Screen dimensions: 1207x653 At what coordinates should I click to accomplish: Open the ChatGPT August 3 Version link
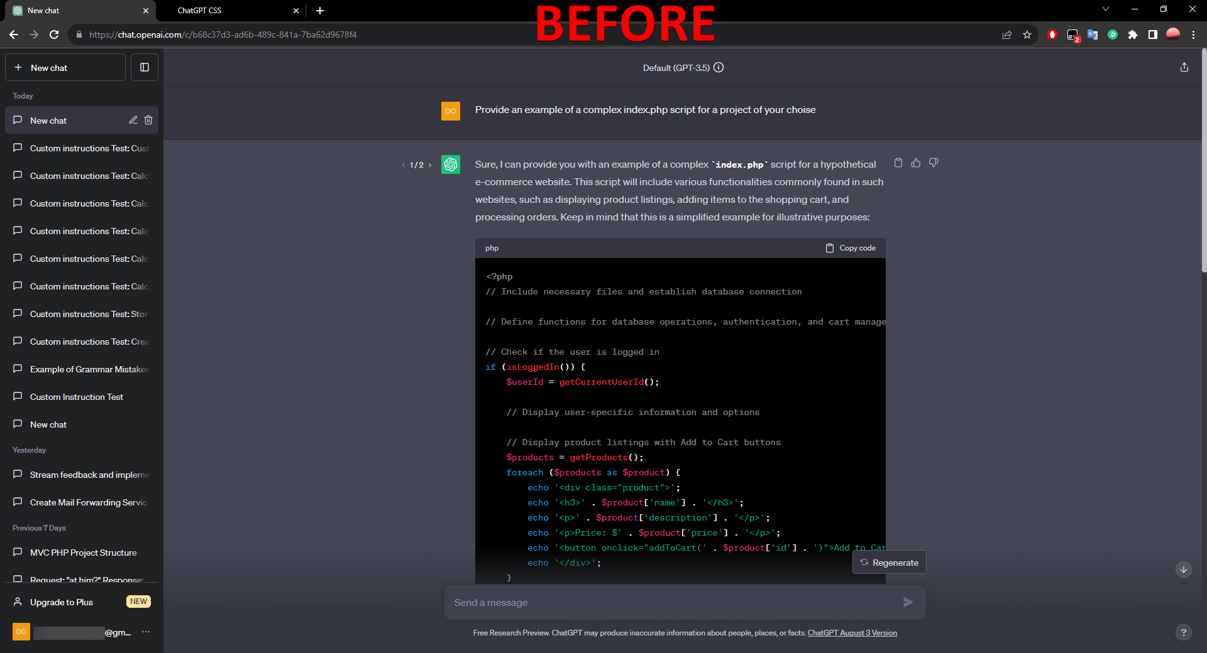click(x=852, y=632)
